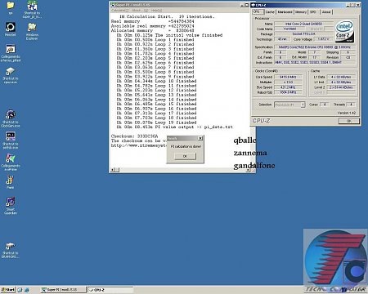The image size is (368, 294).
Task: Click the 'Real memory' line in Super PI
Action: pyautogui.click(x=152, y=21)
